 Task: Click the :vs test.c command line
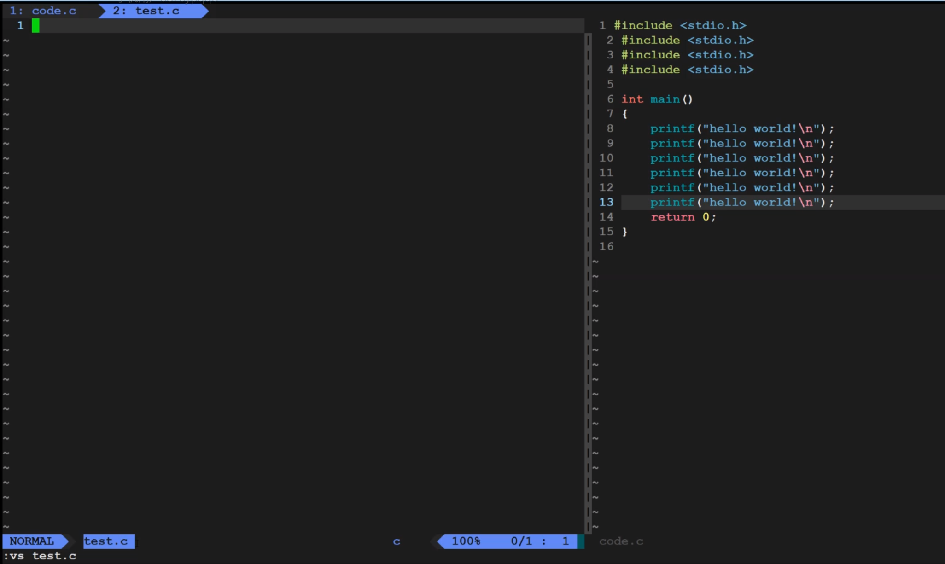pyautogui.click(x=40, y=556)
